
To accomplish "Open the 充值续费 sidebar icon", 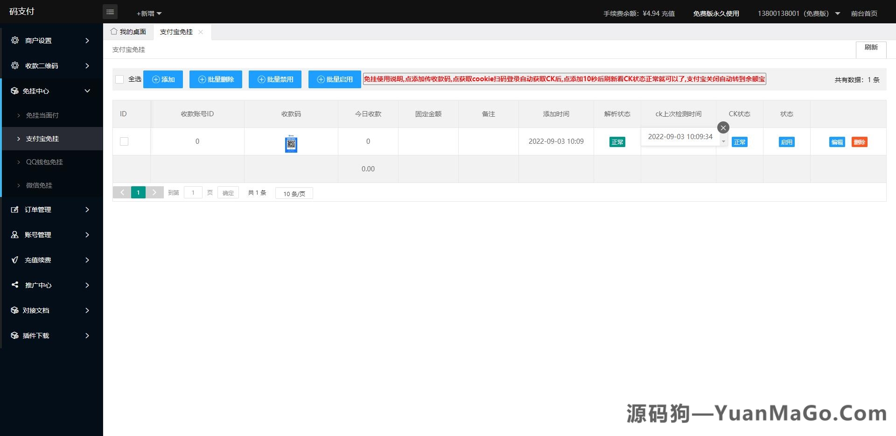I will (14, 260).
